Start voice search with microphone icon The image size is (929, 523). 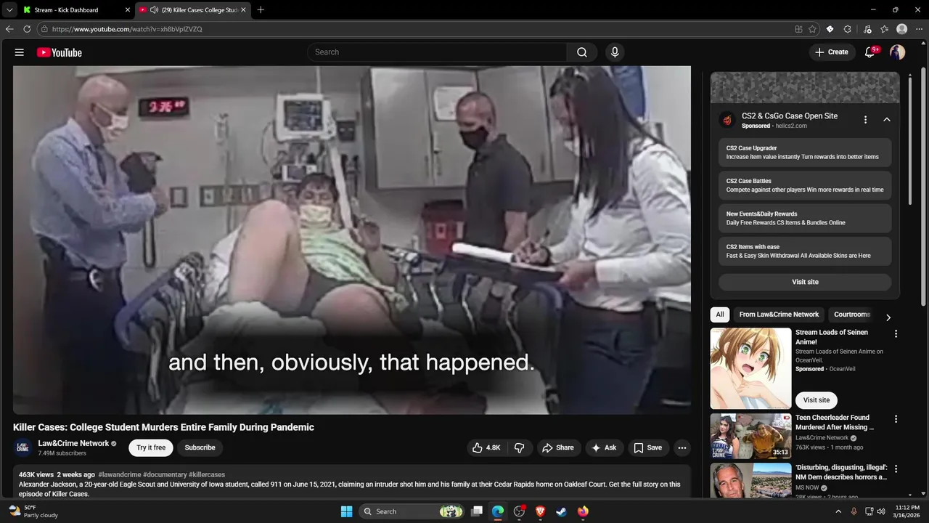615,52
